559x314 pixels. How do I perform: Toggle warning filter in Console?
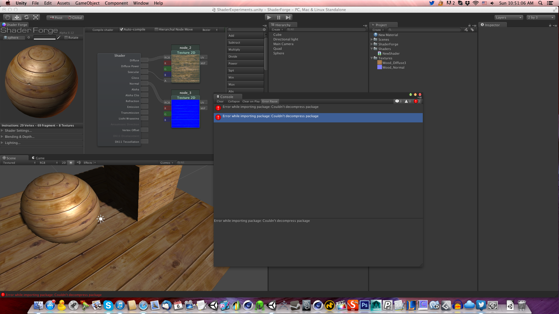408,101
